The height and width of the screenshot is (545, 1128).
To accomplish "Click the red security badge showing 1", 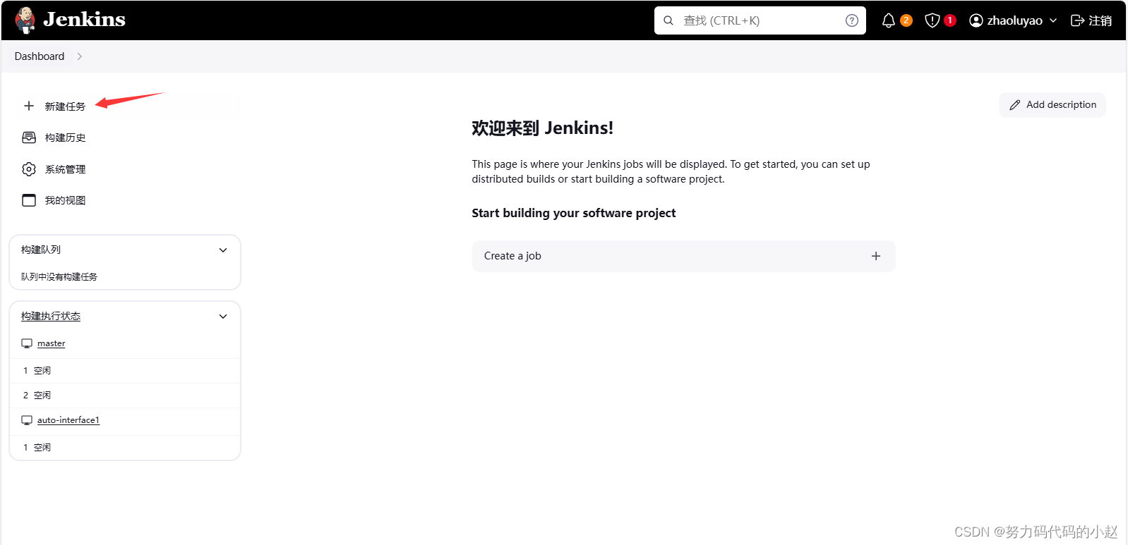I will (x=950, y=20).
